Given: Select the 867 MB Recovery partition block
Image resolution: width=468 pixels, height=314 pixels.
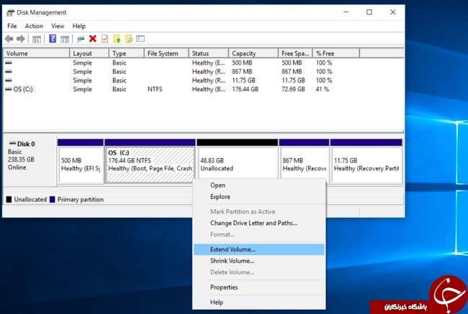Looking at the screenshot, I should (x=304, y=161).
